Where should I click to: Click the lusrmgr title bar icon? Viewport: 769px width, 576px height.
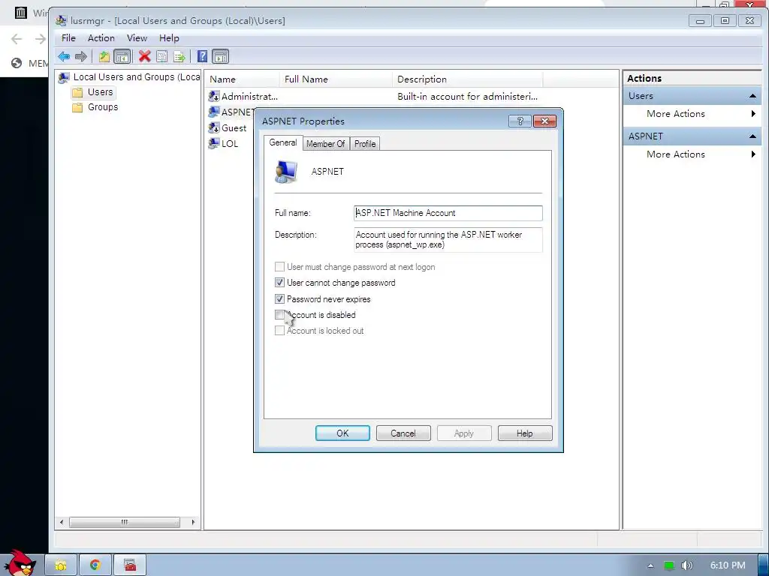(61, 20)
